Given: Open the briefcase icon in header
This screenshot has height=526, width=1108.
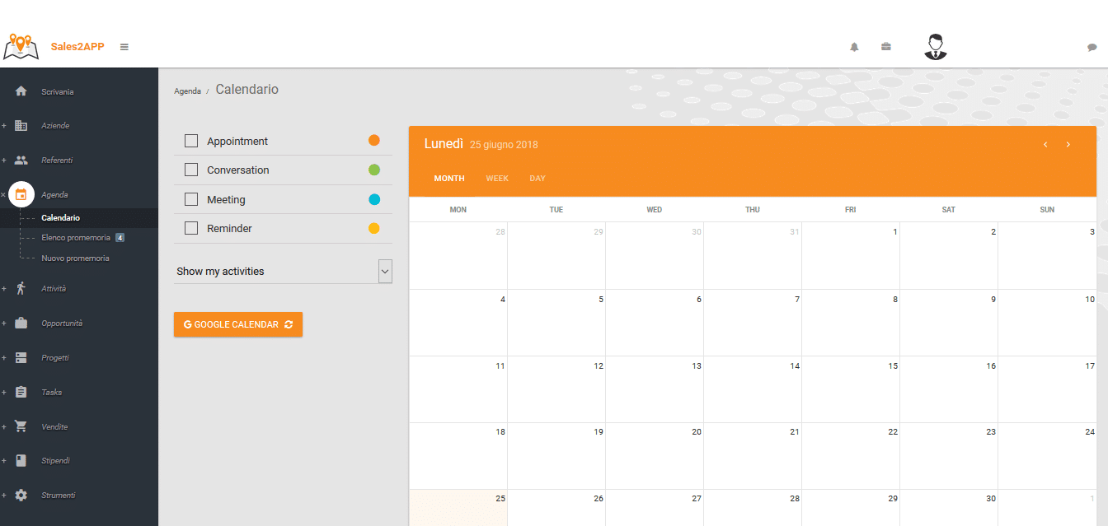Looking at the screenshot, I should pos(885,47).
